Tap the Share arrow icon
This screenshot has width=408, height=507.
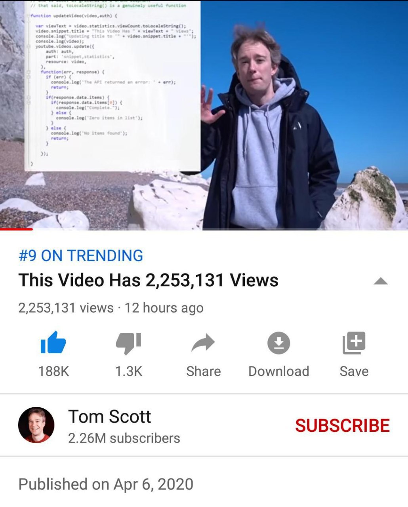203,343
